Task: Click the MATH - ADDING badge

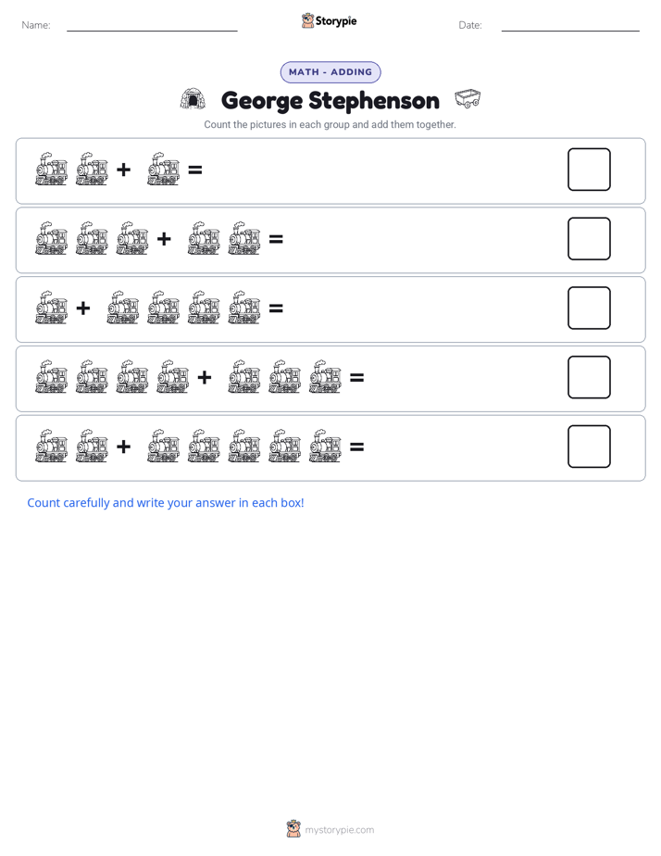Action: [330, 72]
